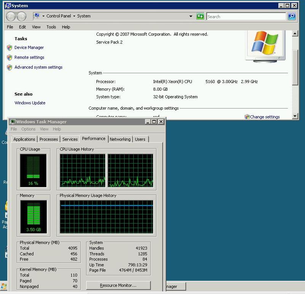The width and height of the screenshot is (305, 294).
Task: Click the Back arrow in System window
Action: pos(11,16)
